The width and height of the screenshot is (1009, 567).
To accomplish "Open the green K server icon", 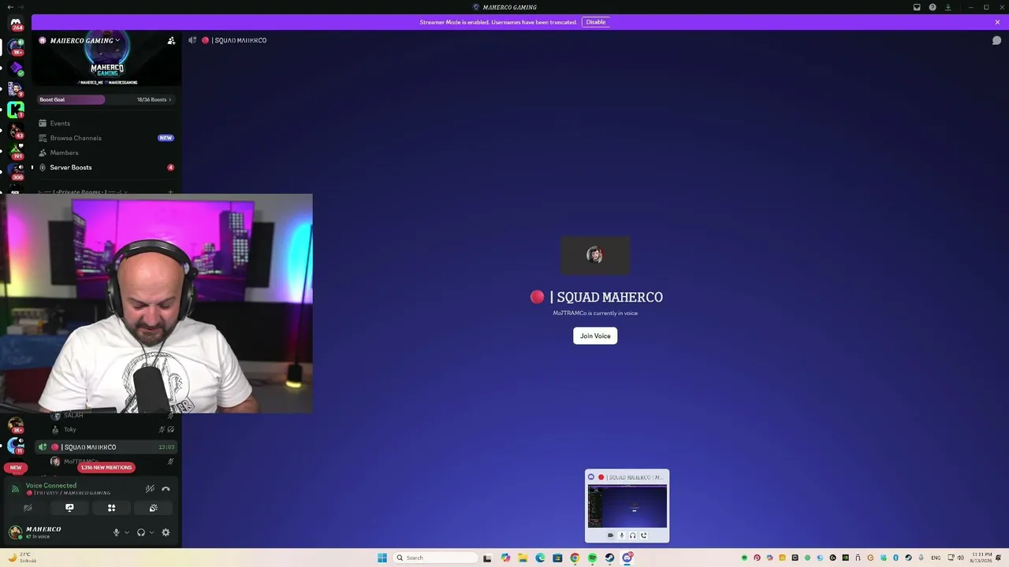I will pos(16,109).
